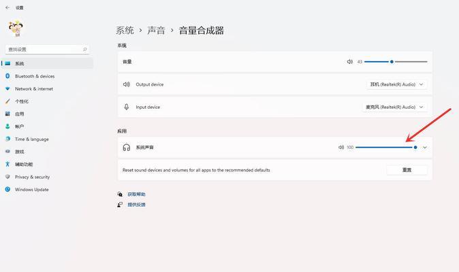Screen dimensions: 459x272
Task: Click the get help icon
Action: [x=120, y=194]
